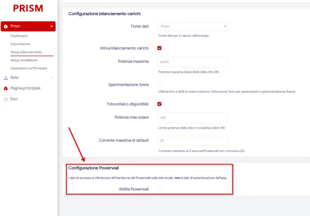The image size is (310, 216).
Task: Disable Attiva bilanciamento carichi checkbox
Action: 159,48
